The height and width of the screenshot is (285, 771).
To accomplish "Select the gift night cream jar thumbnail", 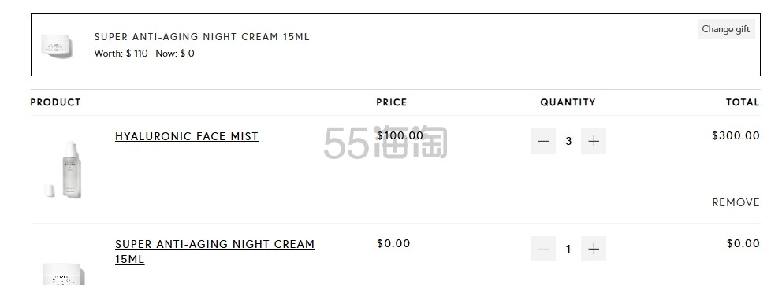I will [57, 46].
